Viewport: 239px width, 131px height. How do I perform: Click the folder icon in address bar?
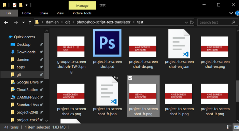coord(37,22)
